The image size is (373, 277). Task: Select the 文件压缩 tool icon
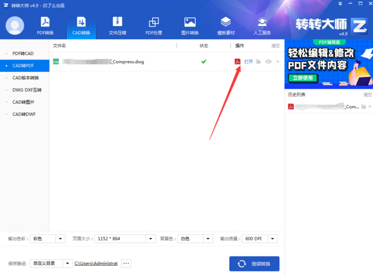[x=117, y=25]
